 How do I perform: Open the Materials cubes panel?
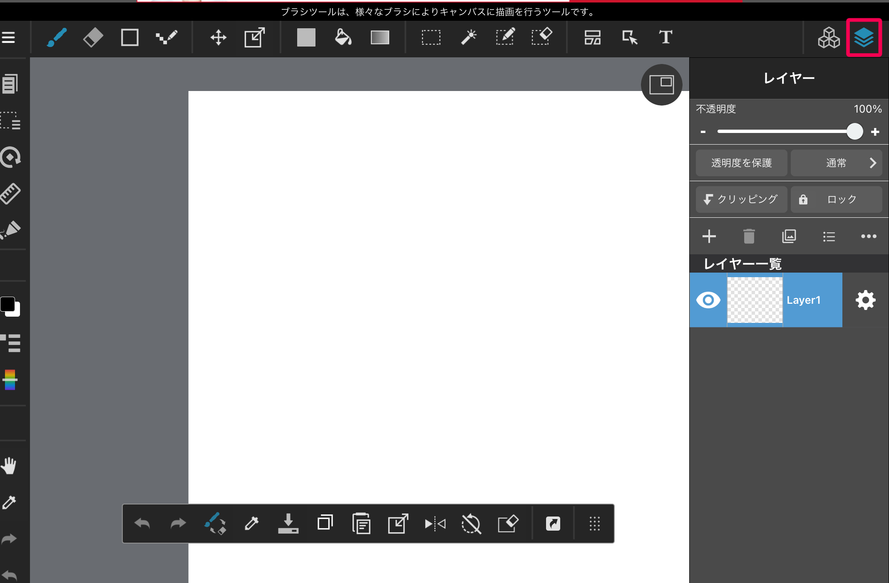click(x=829, y=37)
